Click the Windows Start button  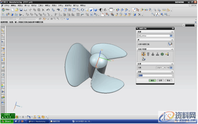[x=7, y=122]
